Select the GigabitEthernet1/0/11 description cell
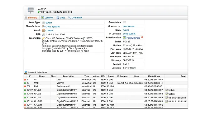This screenshot has height=118, width=205. tap(67, 105)
